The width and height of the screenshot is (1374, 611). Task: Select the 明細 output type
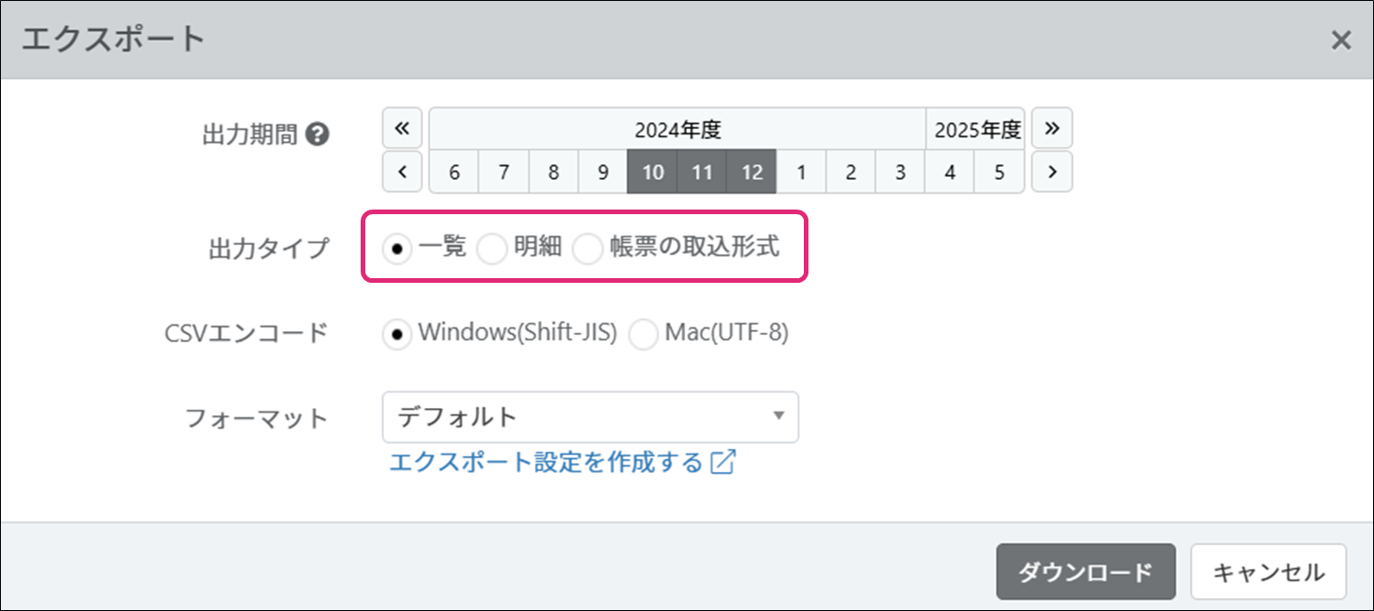[491, 248]
